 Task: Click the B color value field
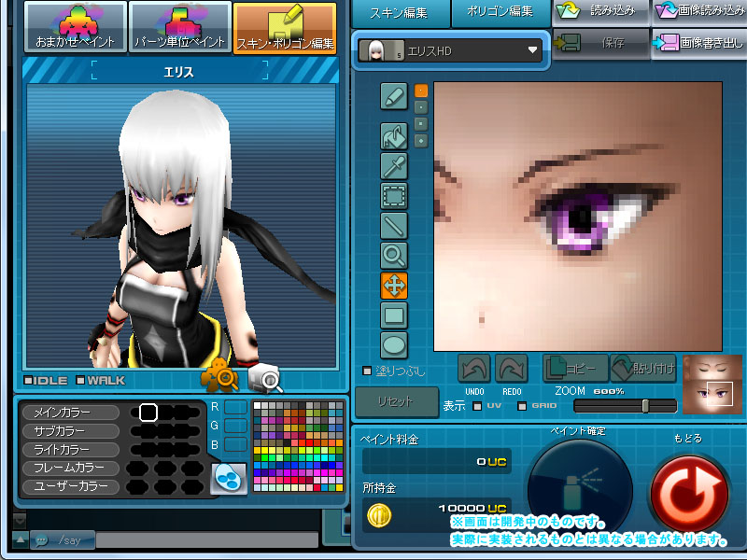point(235,444)
